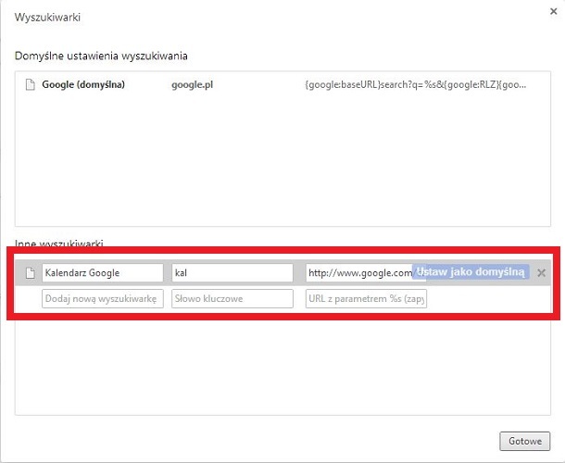This screenshot has height=463, width=565.
Task: Click Ustaw jako domyślną button
Action: click(471, 271)
